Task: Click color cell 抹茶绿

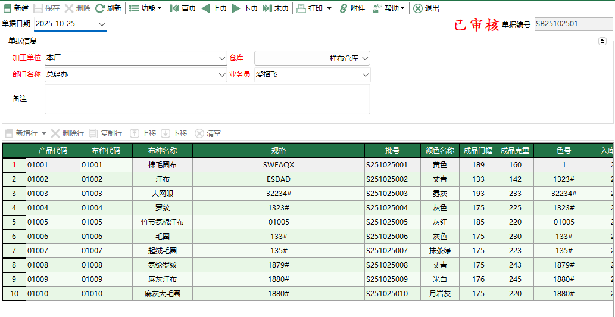Action: [x=440, y=251]
